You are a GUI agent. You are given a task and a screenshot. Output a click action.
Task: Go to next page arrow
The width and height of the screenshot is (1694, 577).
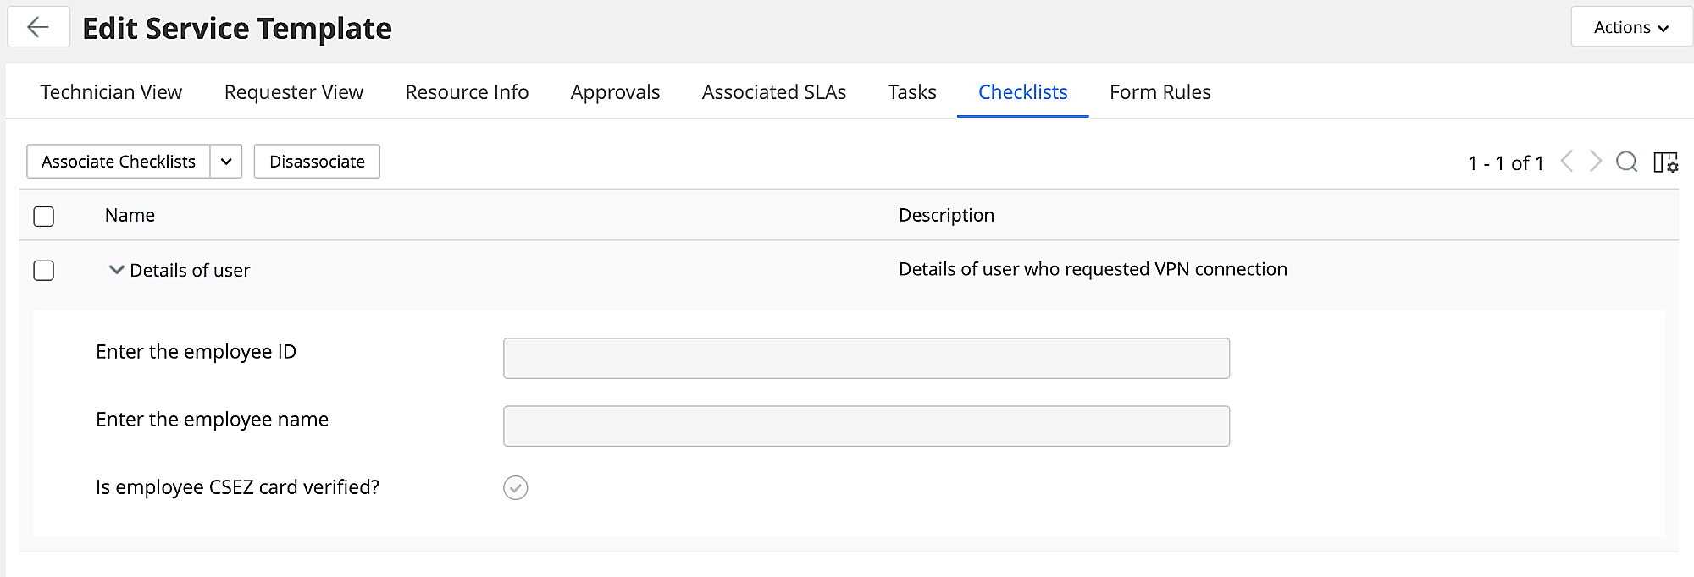coord(1596,162)
